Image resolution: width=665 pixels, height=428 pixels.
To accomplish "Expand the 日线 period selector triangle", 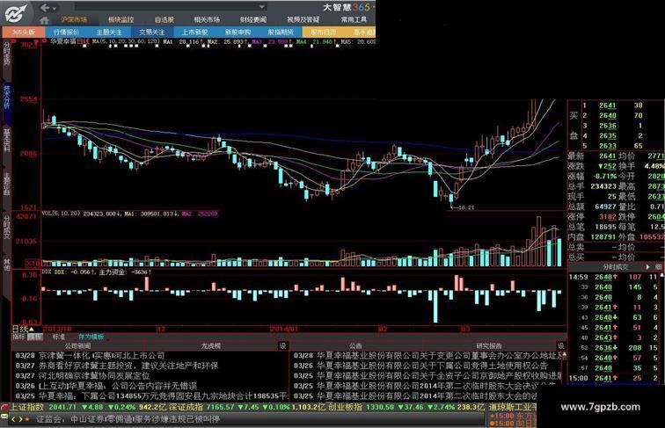I will point(32,330).
